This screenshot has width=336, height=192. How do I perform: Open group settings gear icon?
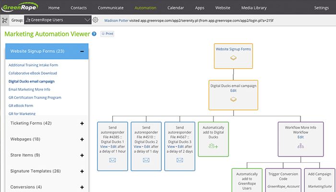point(96,20)
